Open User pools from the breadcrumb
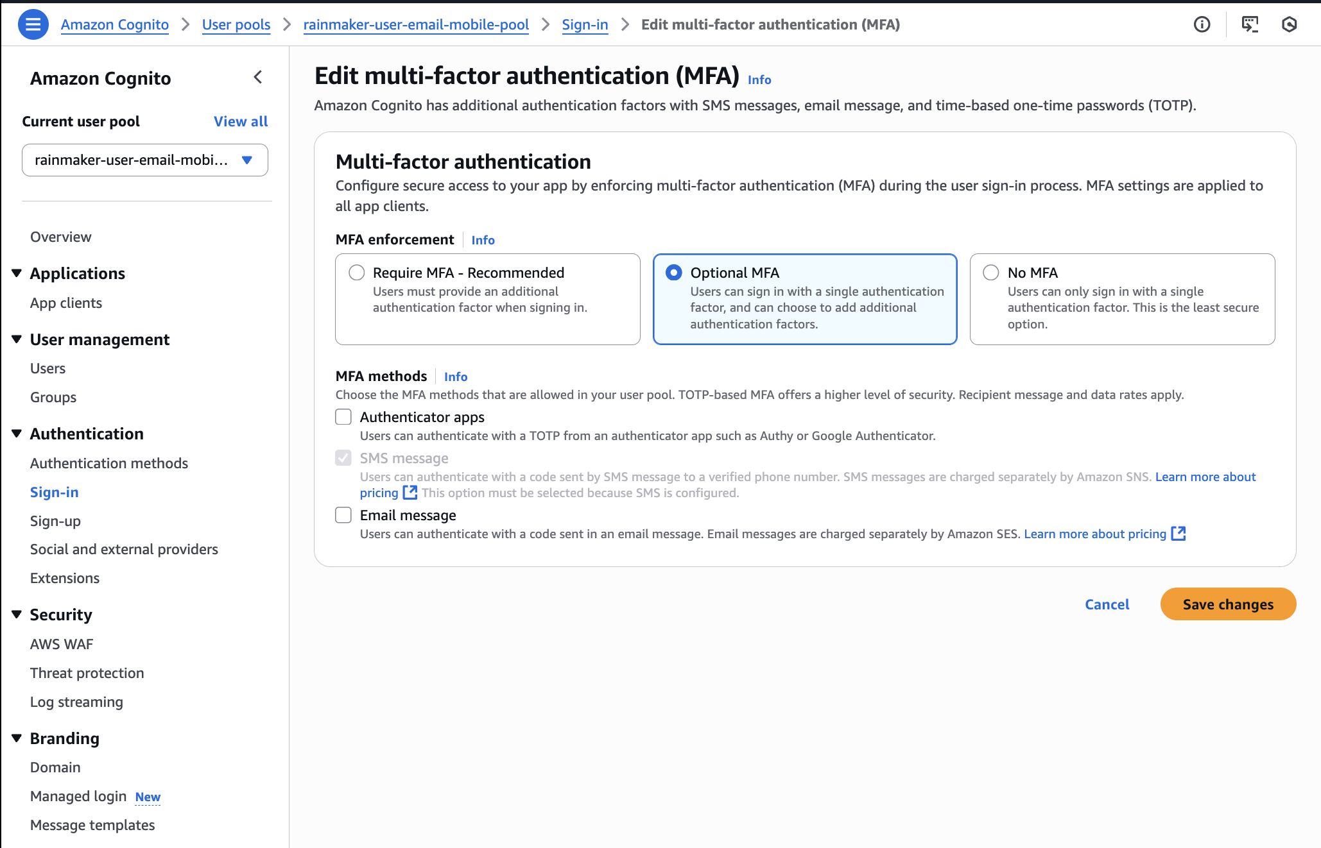The width and height of the screenshot is (1321, 848). (236, 24)
